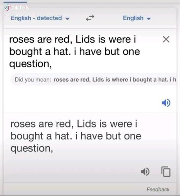
Task: Clear the source text with X
Action: click(166, 39)
